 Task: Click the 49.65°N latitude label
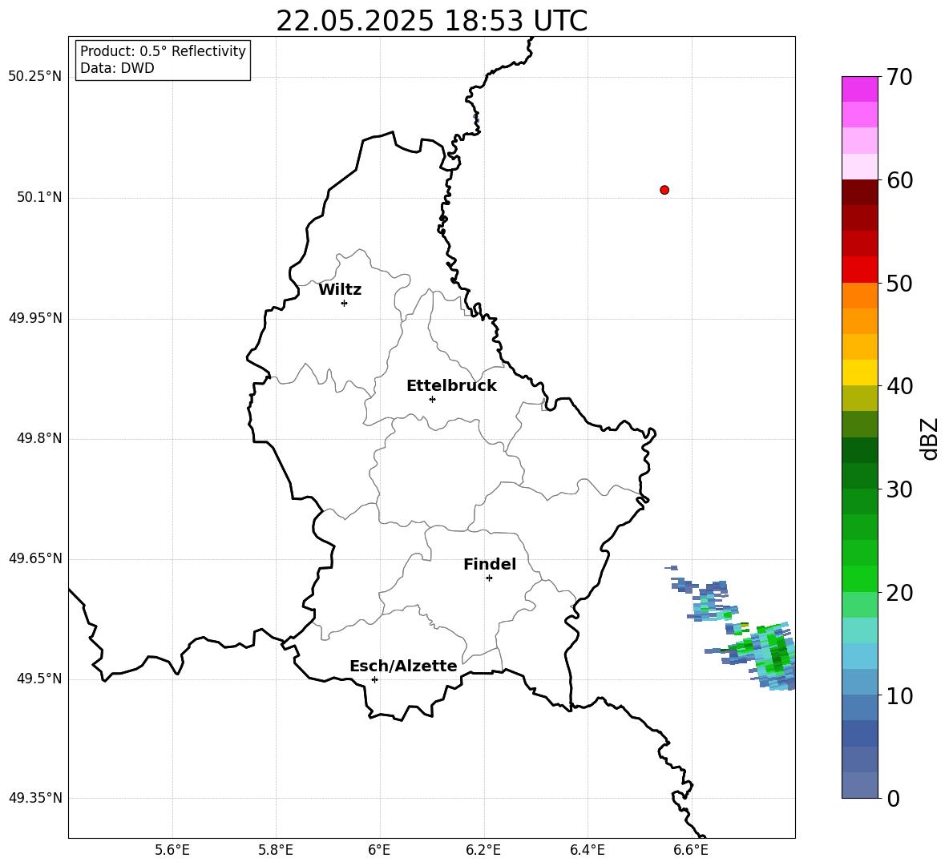(x=35, y=559)
